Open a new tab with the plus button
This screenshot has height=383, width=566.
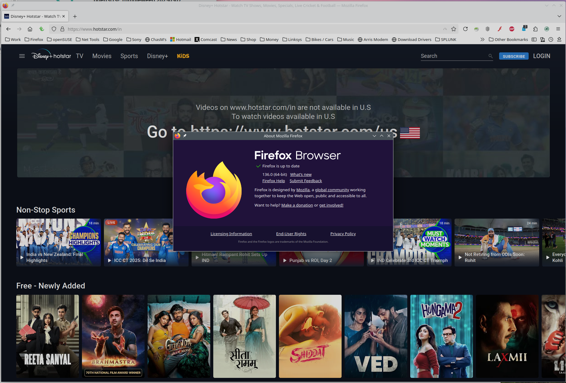coord(75,16)
